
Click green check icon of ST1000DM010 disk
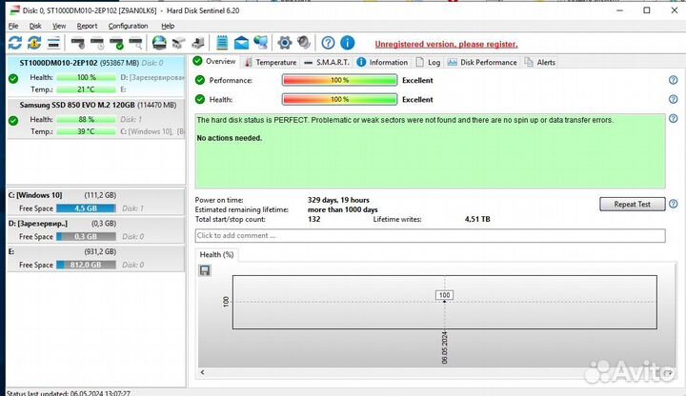(x=13, y=79)
